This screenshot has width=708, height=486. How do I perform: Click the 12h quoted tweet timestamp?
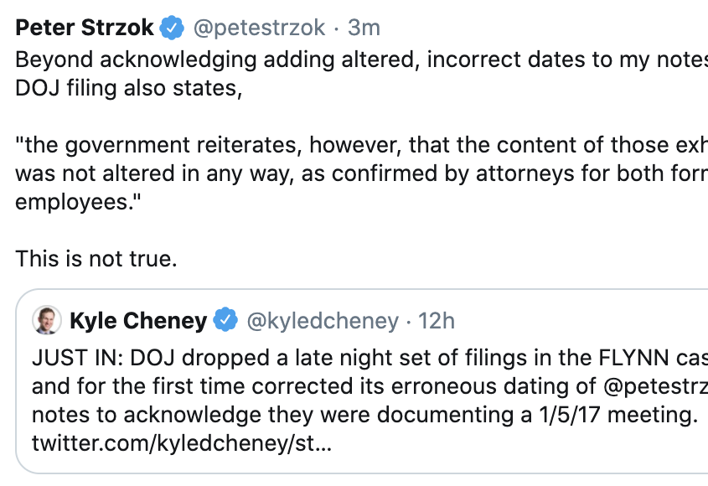(x=437, y=320)
